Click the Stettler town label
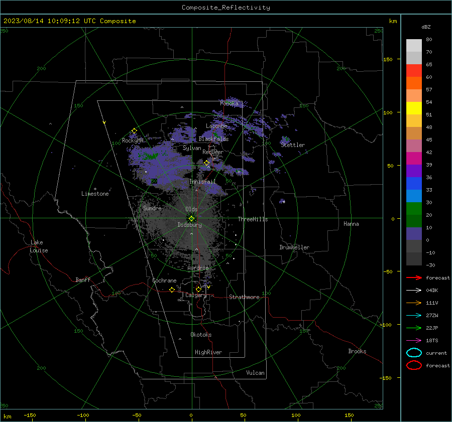This screenshot has width=452, height=422. [x=293, y=145]
